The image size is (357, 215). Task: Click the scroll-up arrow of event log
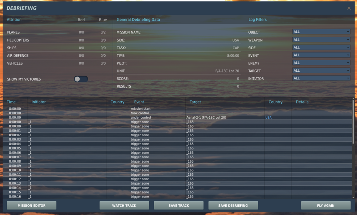(x=353, y=99)
